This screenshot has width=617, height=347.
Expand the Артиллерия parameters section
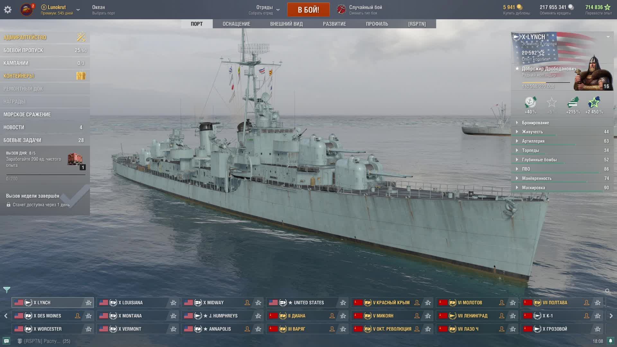point(533,141)
